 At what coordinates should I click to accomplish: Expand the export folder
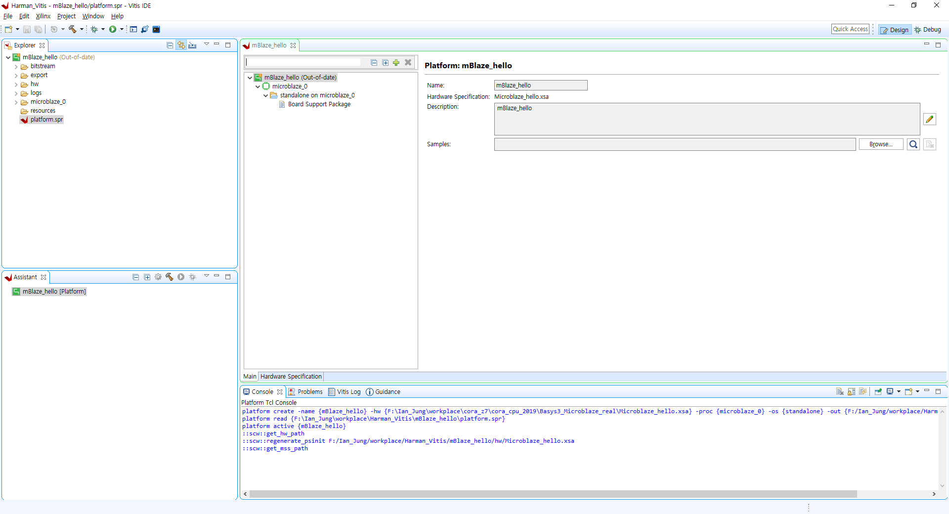click(16, 76)
